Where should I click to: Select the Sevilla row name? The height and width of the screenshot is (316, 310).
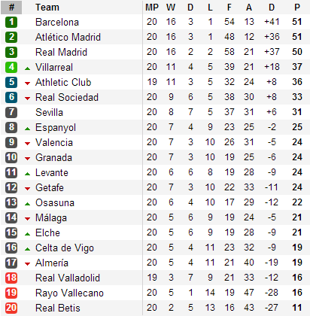point(49,112)
